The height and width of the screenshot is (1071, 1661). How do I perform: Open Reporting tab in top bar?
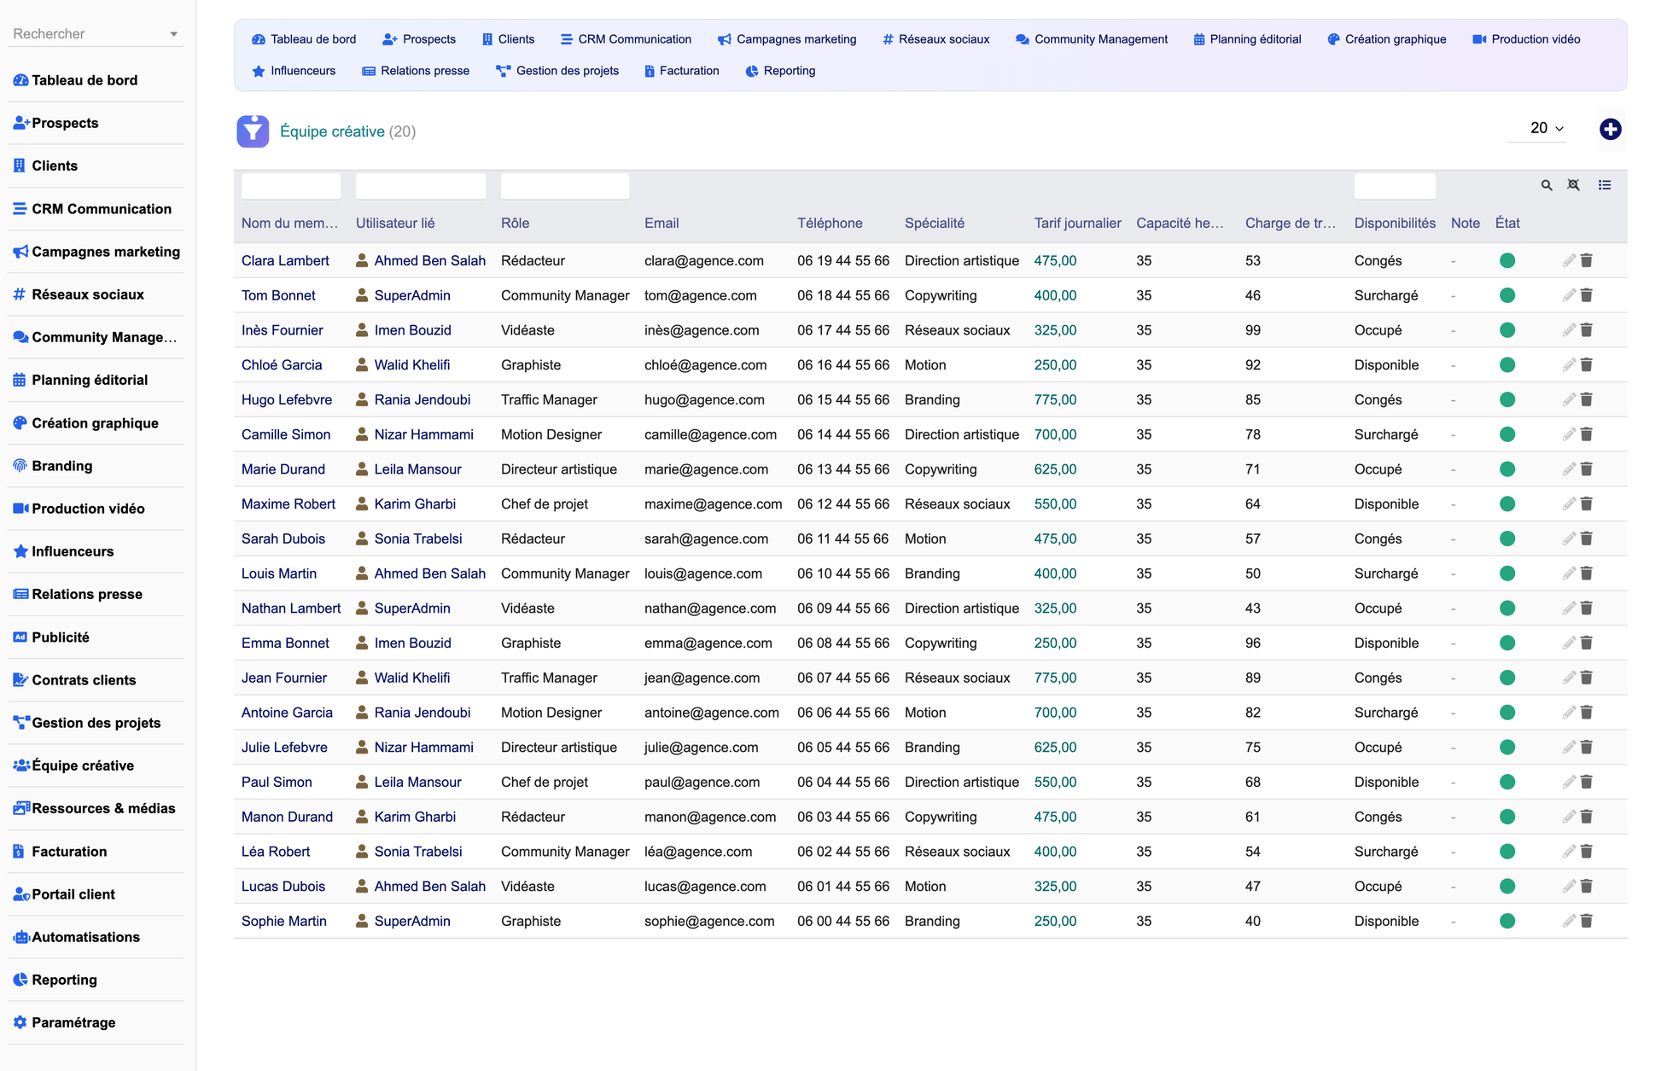[780, 71]
